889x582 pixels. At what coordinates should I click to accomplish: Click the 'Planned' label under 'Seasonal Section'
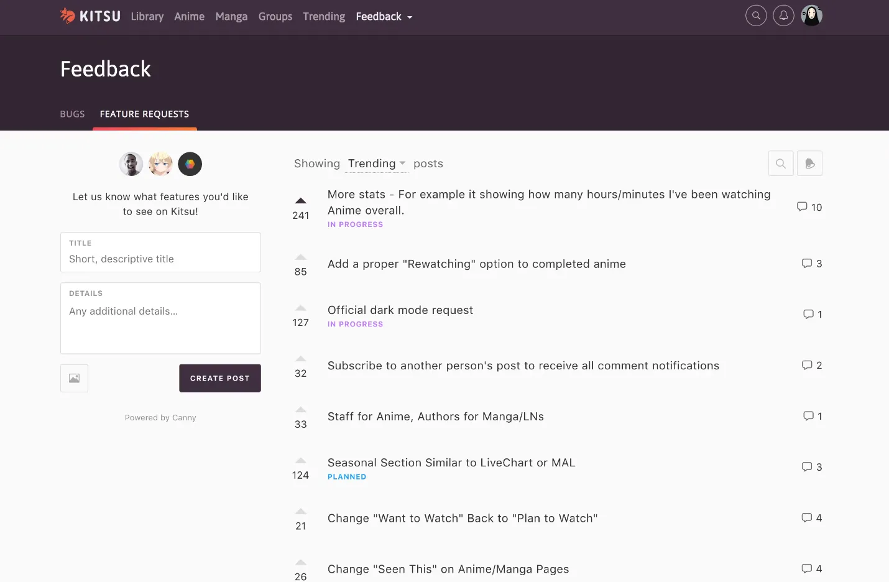tap(347, 477)
